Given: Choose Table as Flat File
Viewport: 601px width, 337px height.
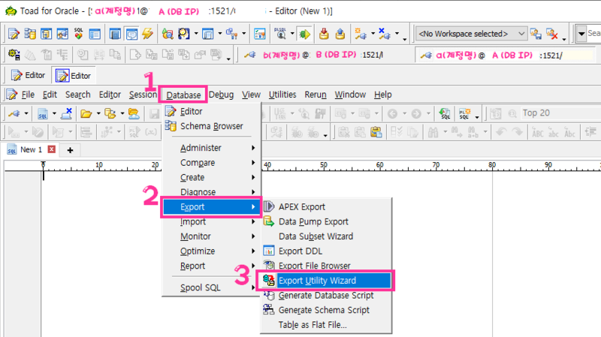Looking at the screenshot, I should point(327,325).
